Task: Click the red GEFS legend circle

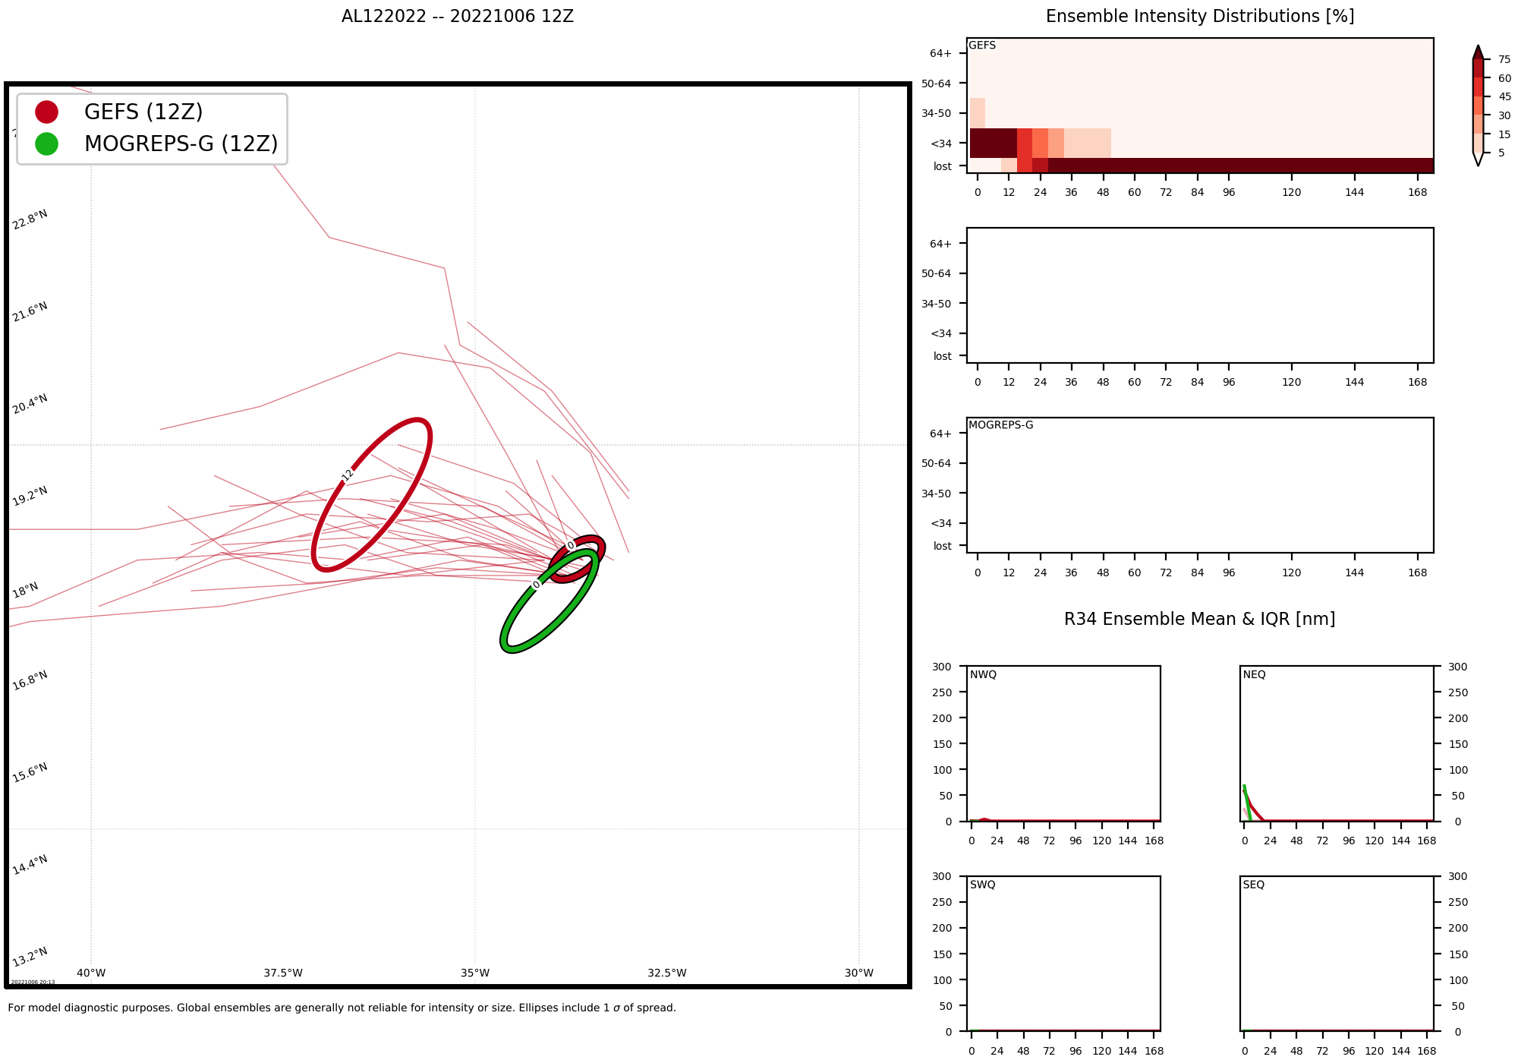Action: 46,112
